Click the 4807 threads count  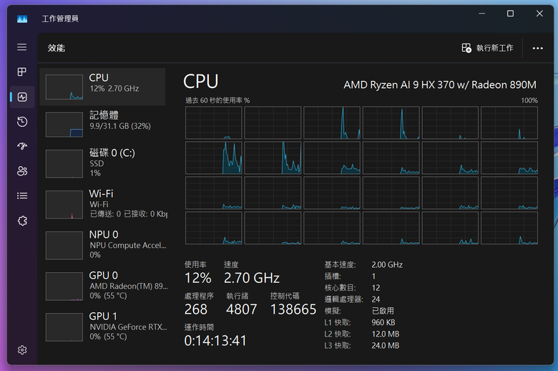coord(241,309)
